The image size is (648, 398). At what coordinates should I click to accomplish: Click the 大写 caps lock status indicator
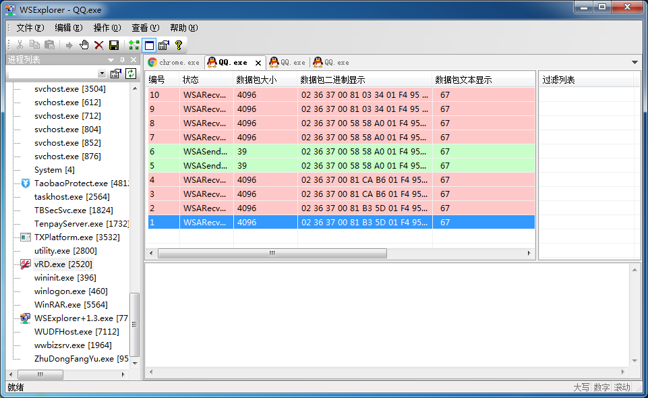point(581,387)
